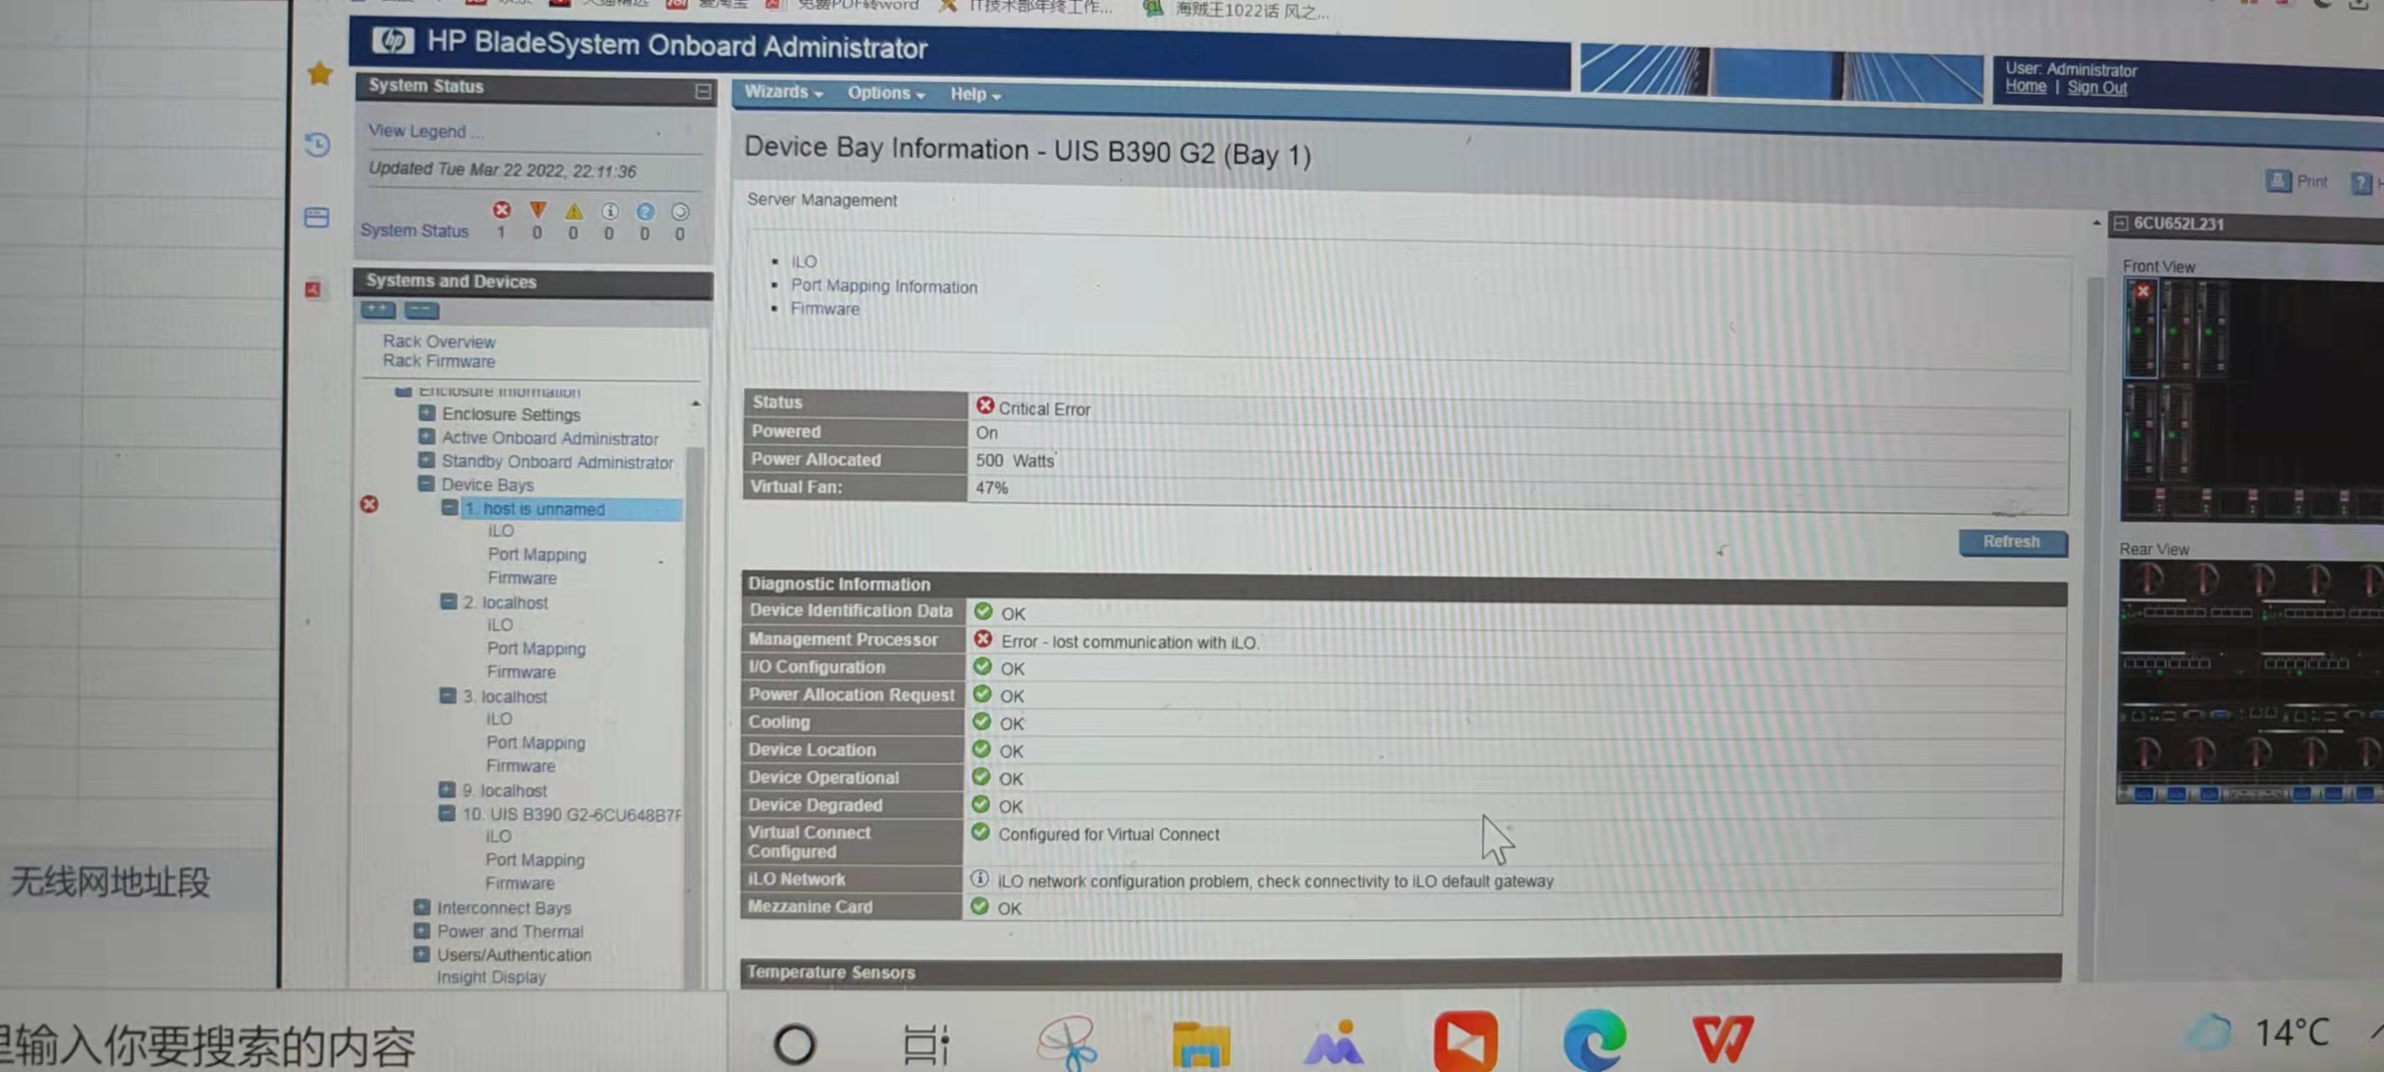
Task: Open the Wizards menu
Action: coord(782,92)
